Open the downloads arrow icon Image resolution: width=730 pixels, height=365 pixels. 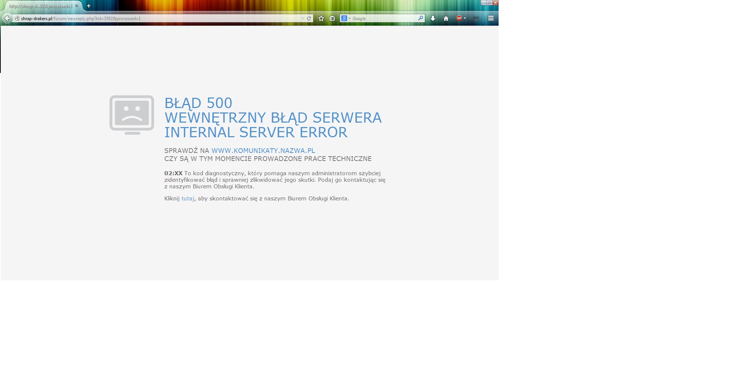(x=433, y=18)
